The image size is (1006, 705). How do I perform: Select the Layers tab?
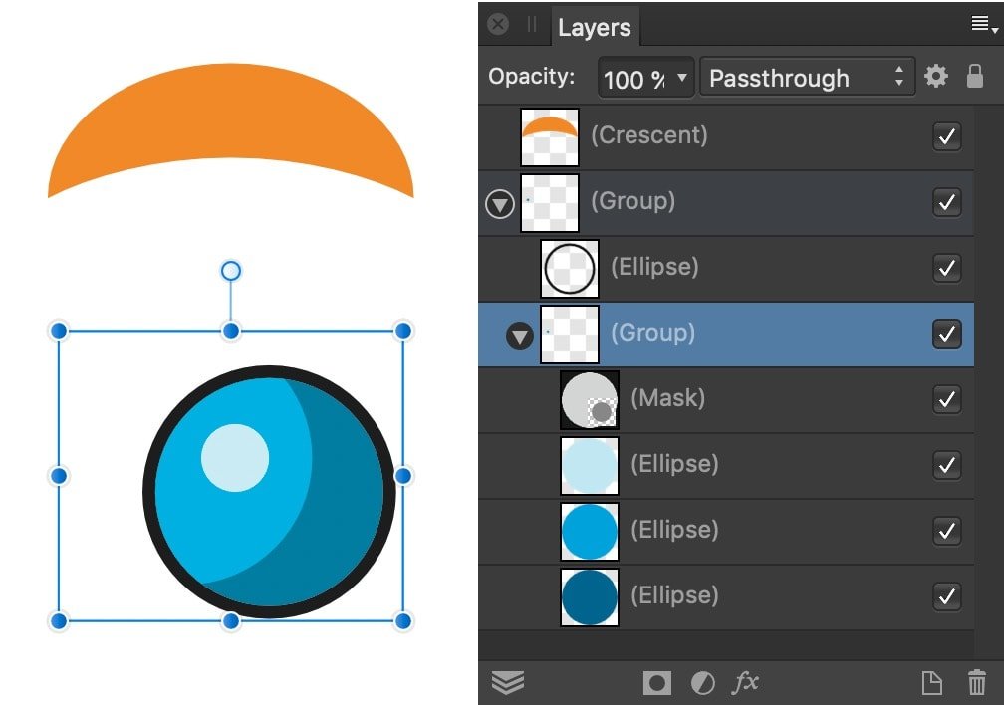(594, 27)
